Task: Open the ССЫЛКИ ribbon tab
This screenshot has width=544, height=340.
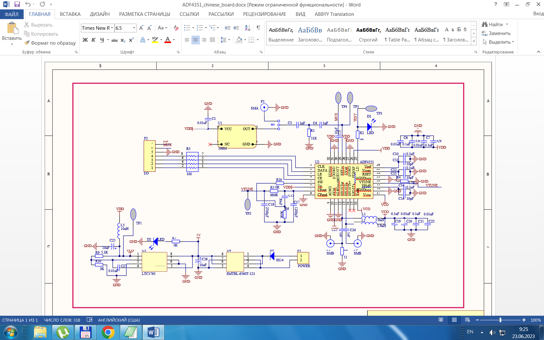Action: (189, 14)
